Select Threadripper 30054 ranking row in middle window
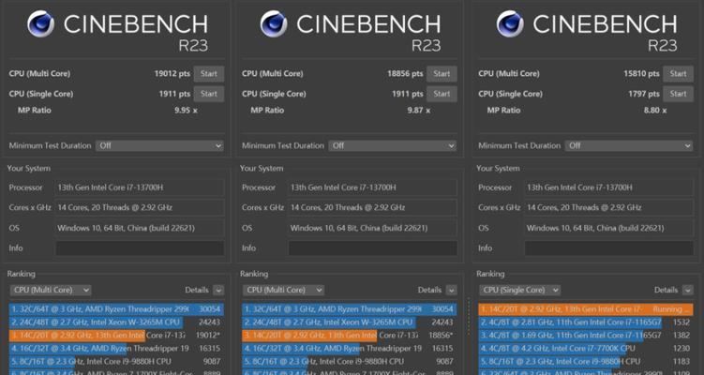The image size is (704, 375). coord(350,309)
